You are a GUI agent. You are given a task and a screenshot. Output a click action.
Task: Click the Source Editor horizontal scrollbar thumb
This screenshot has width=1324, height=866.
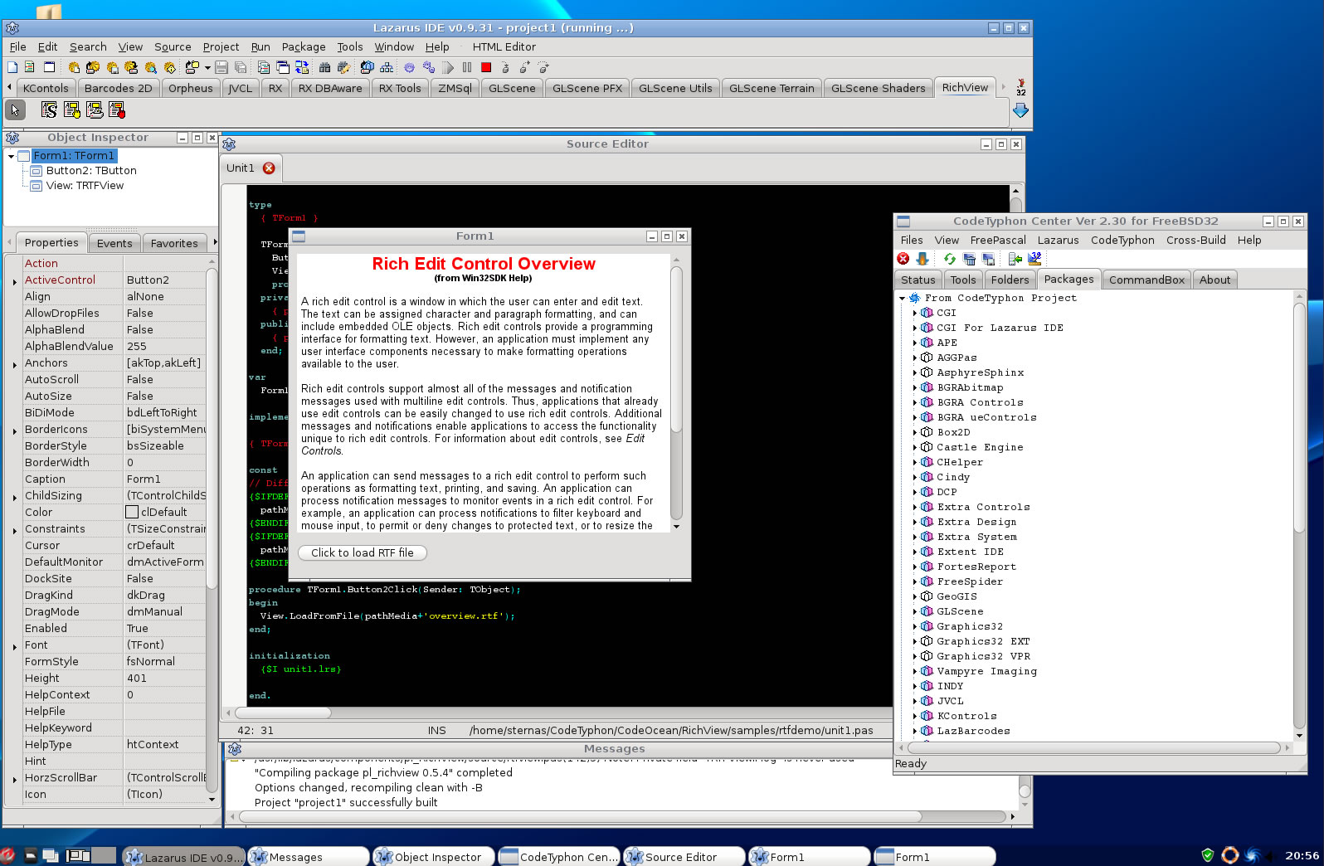click(x=283, y=713)
